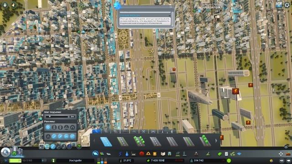
Task: Click the large lightning warning on the building
Action: [235, 92]
